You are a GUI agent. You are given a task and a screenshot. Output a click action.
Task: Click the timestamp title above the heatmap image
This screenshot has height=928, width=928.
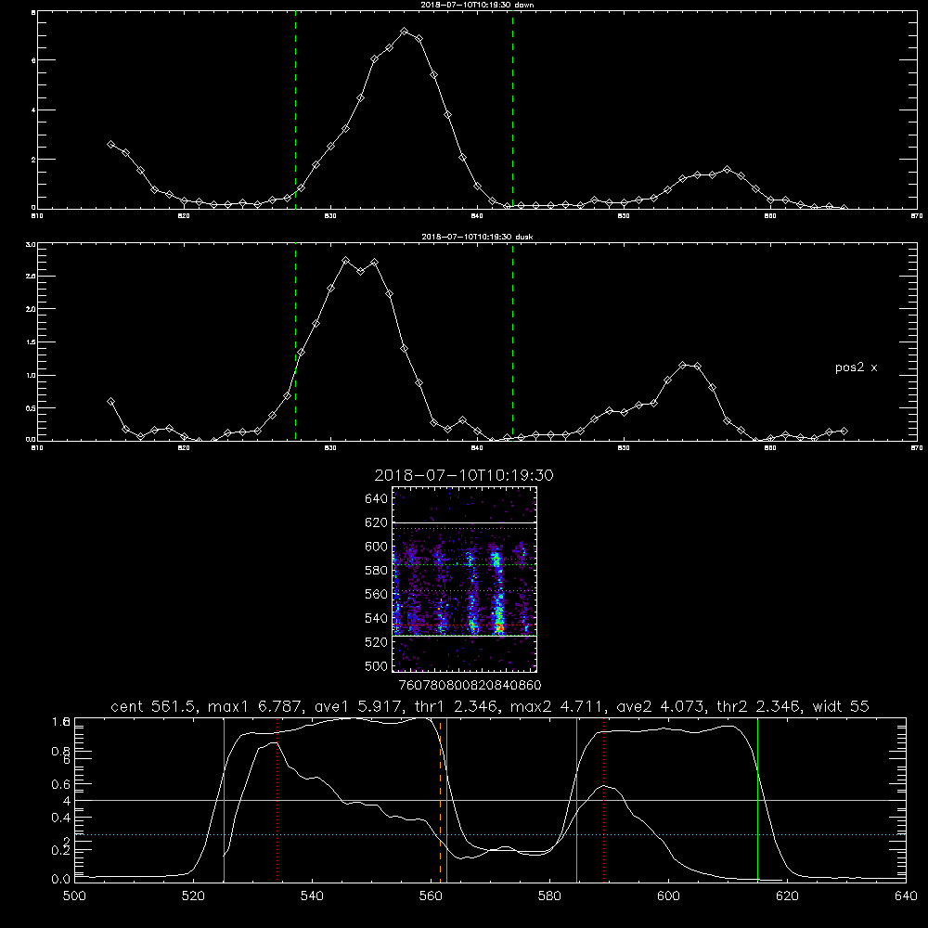point(464,475)
